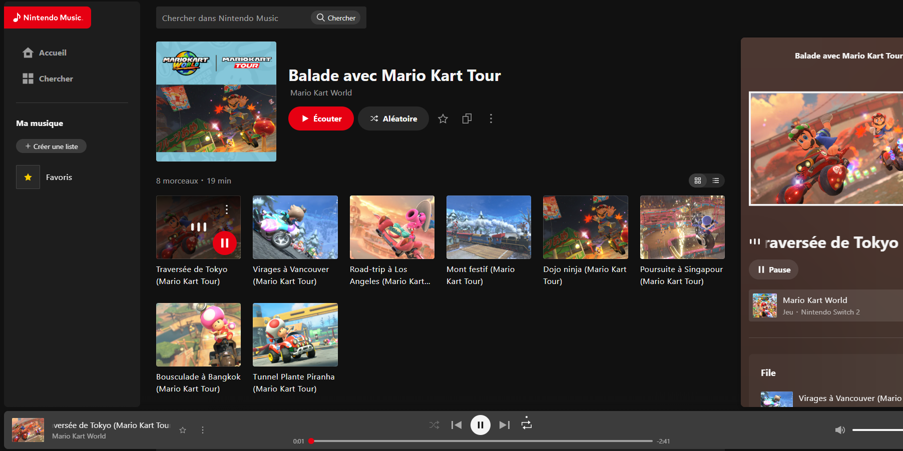Click the Mario Kart World text in player bar
903x451 pixels.
(79, 436)
